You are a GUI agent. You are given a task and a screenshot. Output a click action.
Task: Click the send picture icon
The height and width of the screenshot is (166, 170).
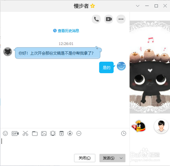pyautogui.click(x=44, y=133)
